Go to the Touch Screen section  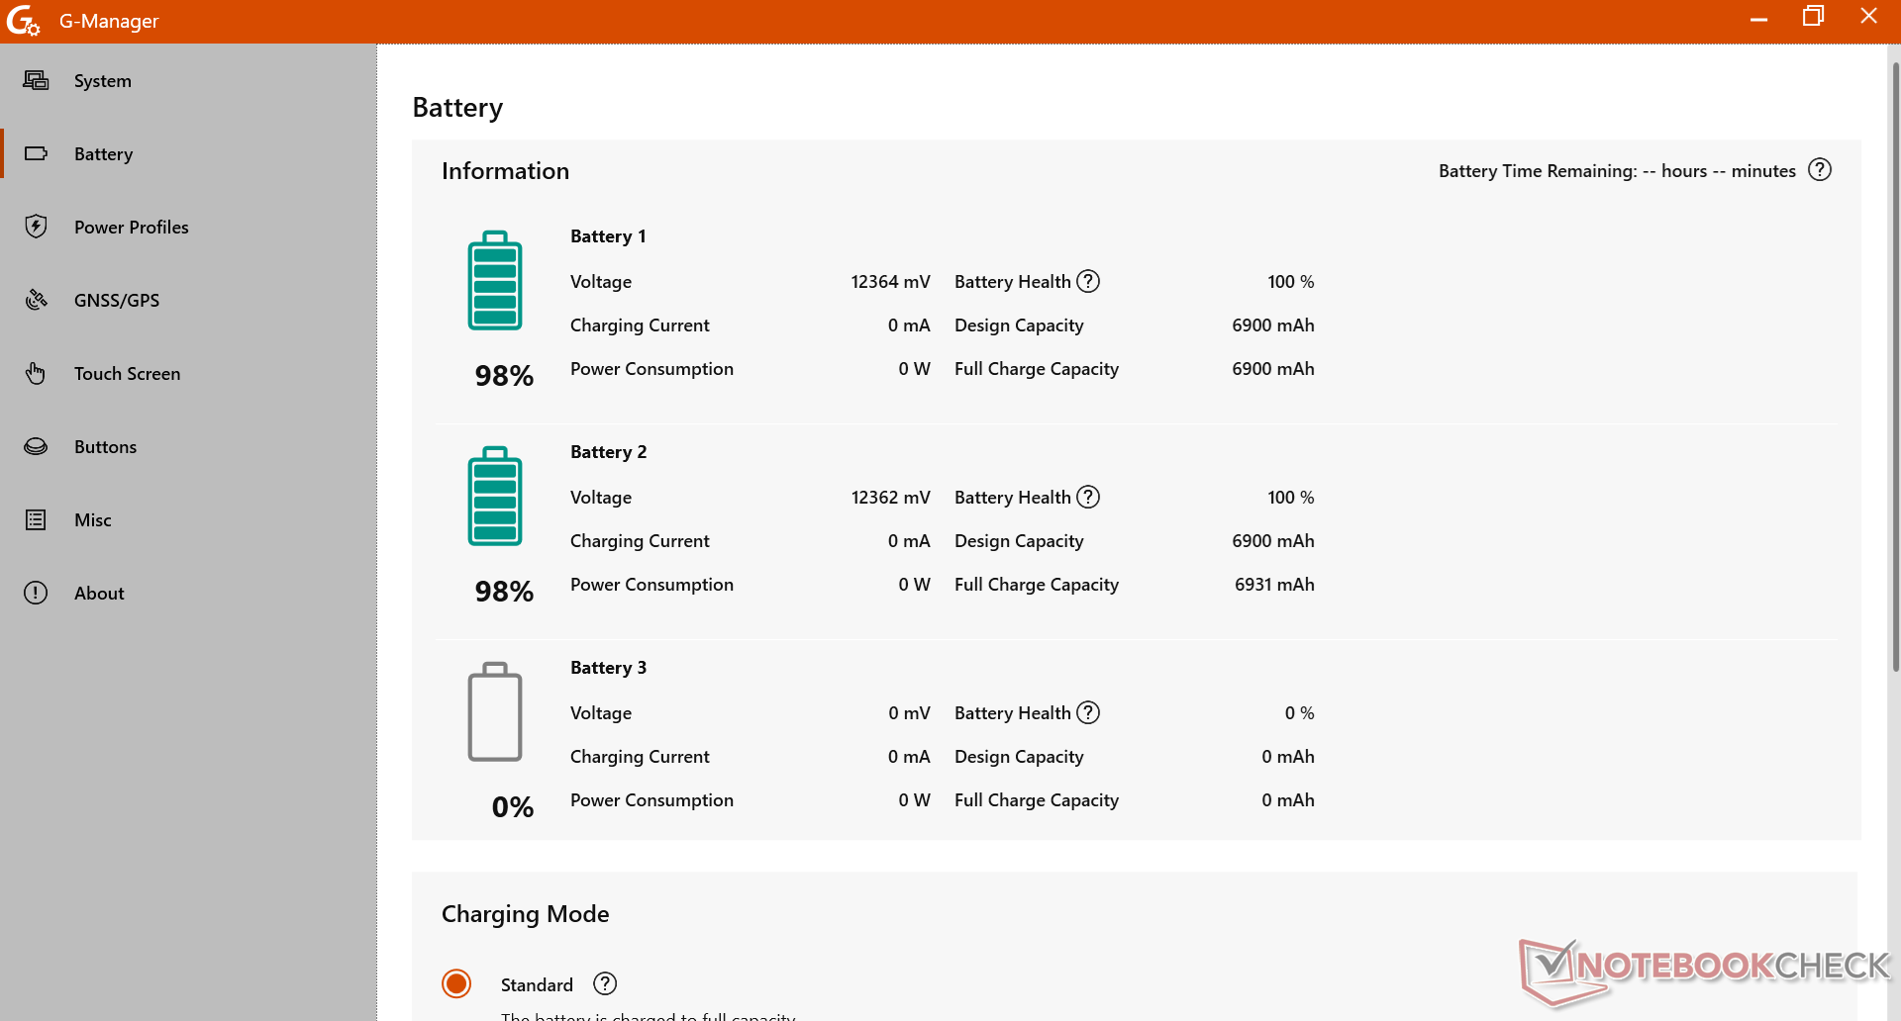click(127, 373)
